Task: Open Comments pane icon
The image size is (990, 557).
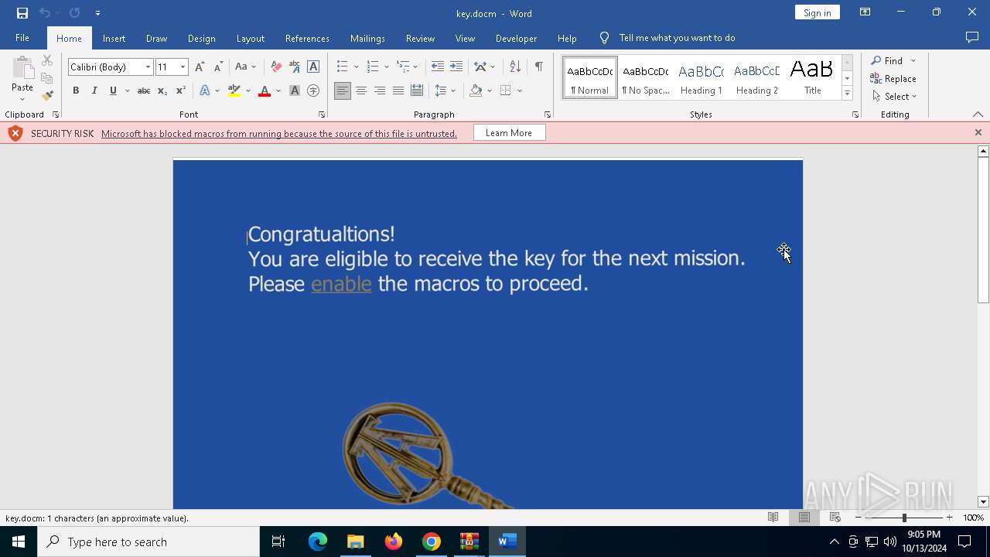Action: click(972, 38)
